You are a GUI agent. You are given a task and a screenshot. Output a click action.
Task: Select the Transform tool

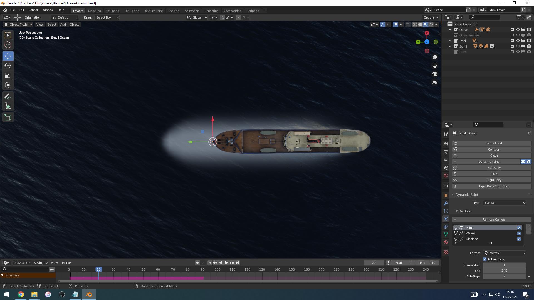[8, 85]
